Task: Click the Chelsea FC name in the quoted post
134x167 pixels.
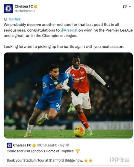Action: tap(22, 145)
